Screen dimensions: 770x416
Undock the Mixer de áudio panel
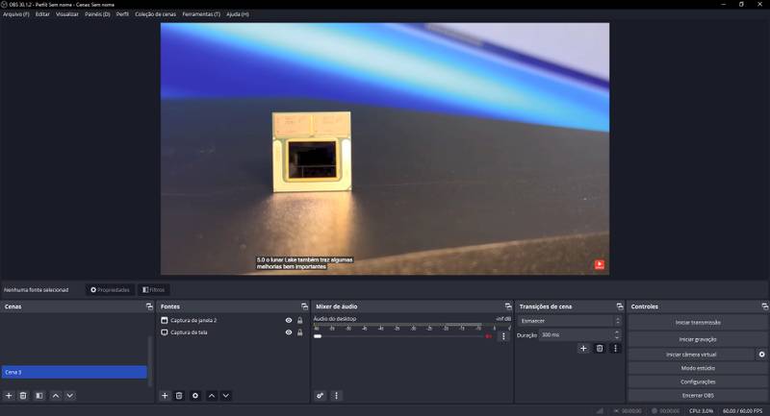508,306
